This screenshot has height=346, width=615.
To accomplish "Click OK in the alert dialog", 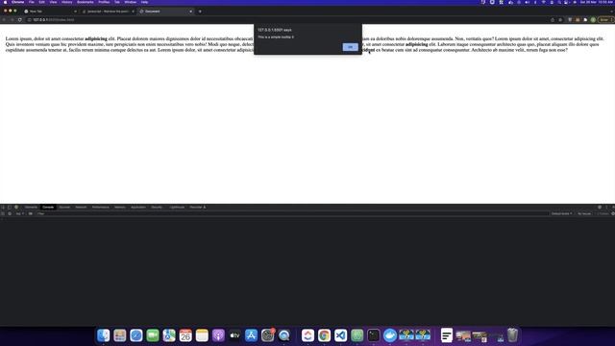I will click(x=350, y=47).
